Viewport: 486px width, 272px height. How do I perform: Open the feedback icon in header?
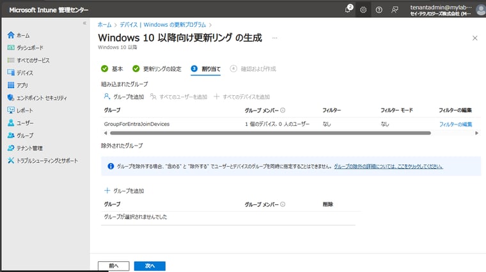click(x=395, y=10)
